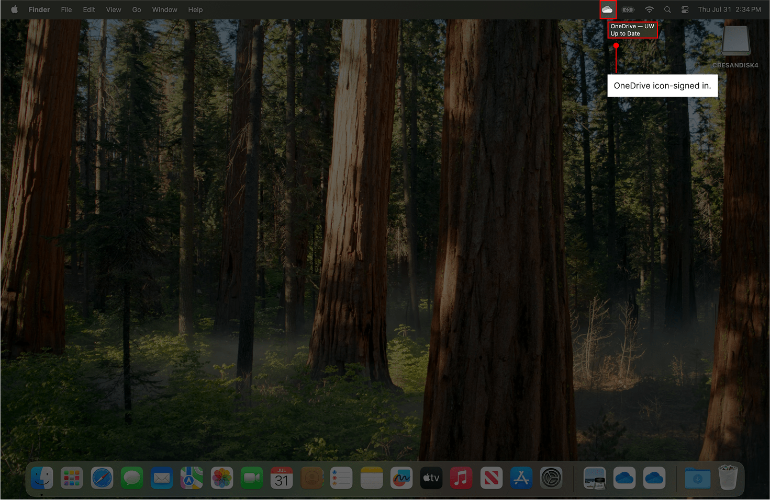Image resolution: width=770 pixels, height=500 pixels.
Task: Open the Trash in the Dock
Action: coord(728,478)
